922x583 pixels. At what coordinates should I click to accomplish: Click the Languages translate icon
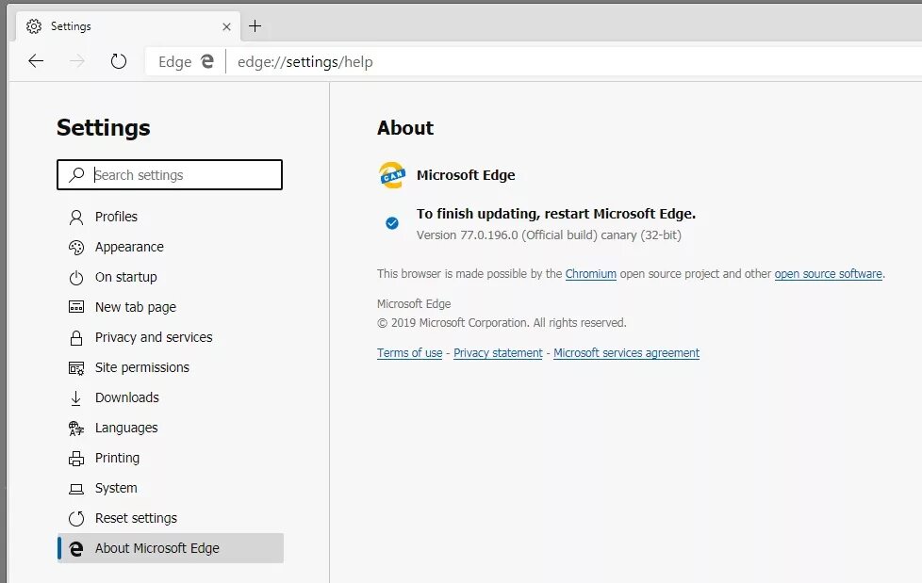click(x=76, y=429)
